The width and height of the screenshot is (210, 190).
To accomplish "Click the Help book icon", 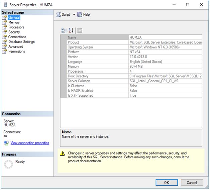I will pyautogui.click(x=80, y=14).
